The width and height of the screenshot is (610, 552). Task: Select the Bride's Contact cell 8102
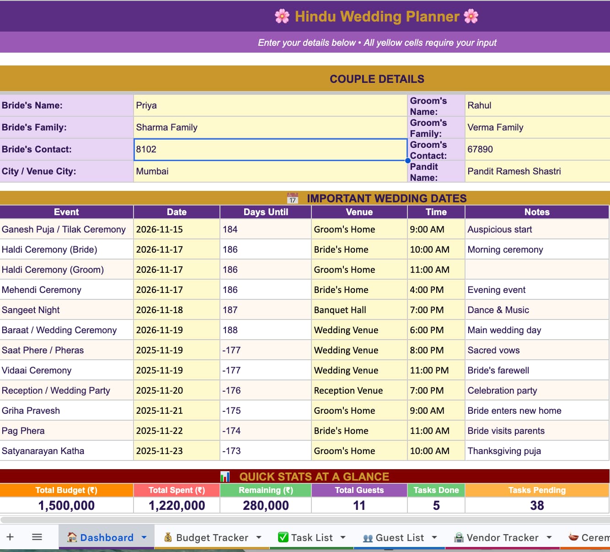pos(270,149)
